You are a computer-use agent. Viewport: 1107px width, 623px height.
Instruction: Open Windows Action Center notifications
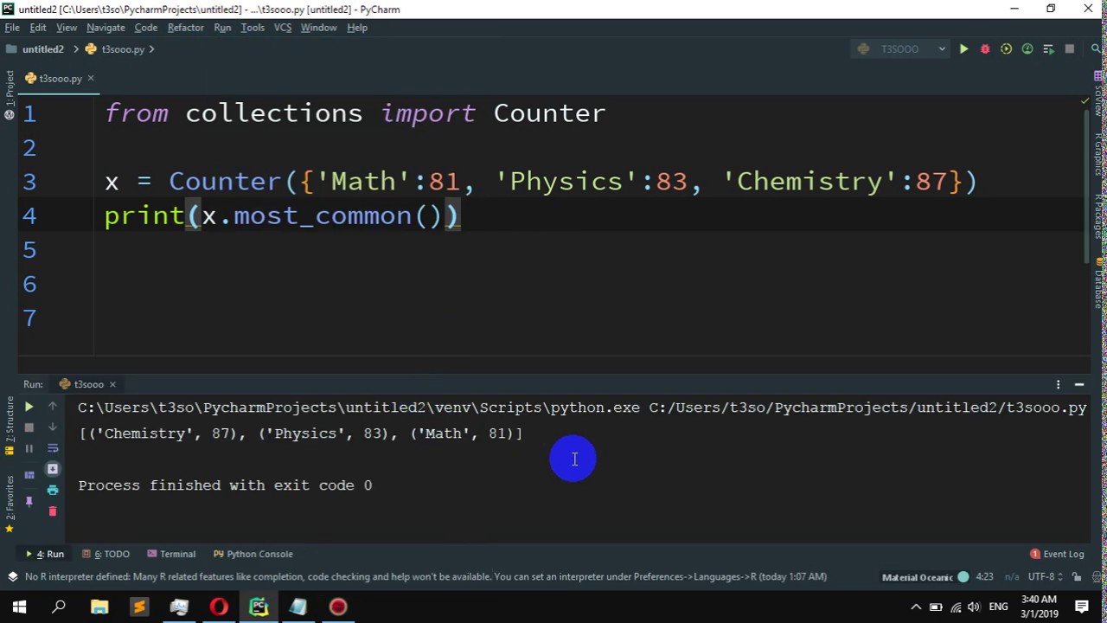coord(1082,607)
